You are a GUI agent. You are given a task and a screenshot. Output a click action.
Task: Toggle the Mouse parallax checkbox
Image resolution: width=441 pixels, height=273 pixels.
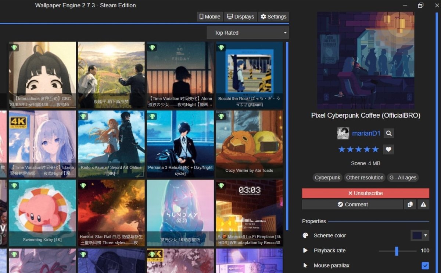click(425, 266)
